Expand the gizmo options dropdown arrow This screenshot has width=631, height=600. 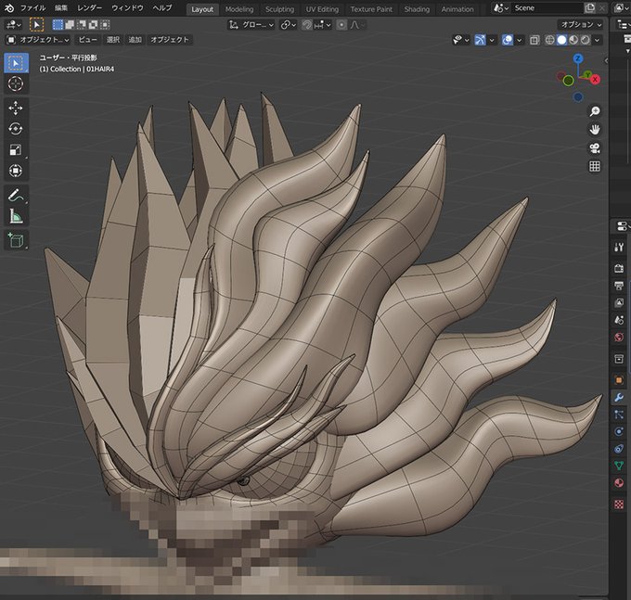[x=492, y=40]
